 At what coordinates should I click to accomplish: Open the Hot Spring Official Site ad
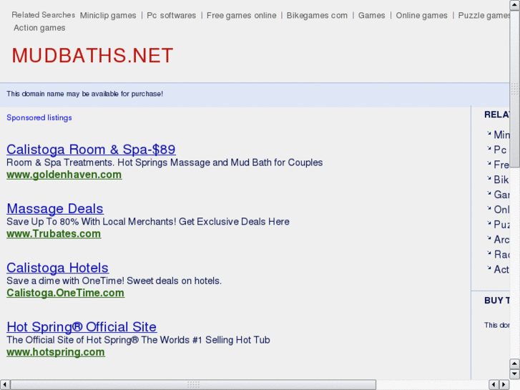pos(82,326)
